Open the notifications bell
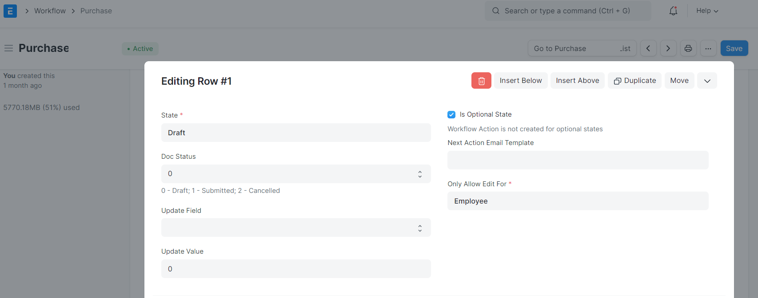Viewport: 758px width, 298px height. point(673,11)
